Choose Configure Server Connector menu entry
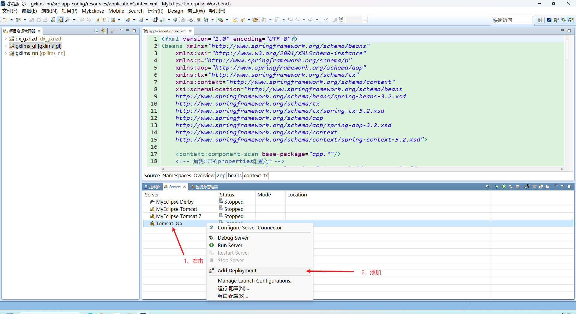 point(260,228)
